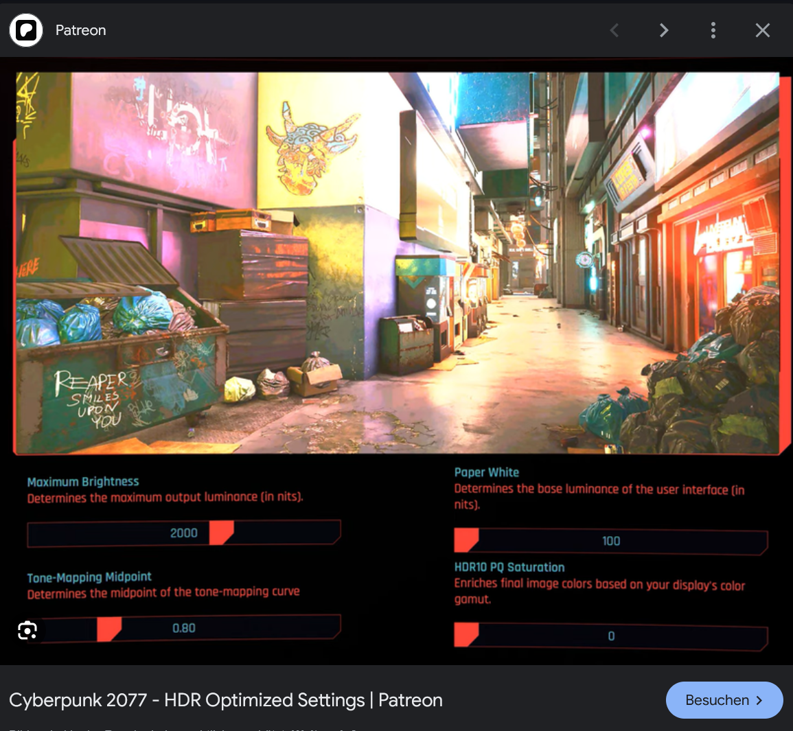
Task: Click the 2000 brightness value
Action: [183, 533]
